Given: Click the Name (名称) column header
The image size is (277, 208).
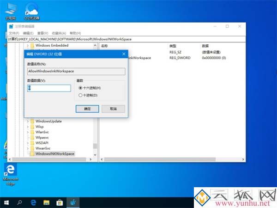Looking at the screenshot, I should 104,46.
